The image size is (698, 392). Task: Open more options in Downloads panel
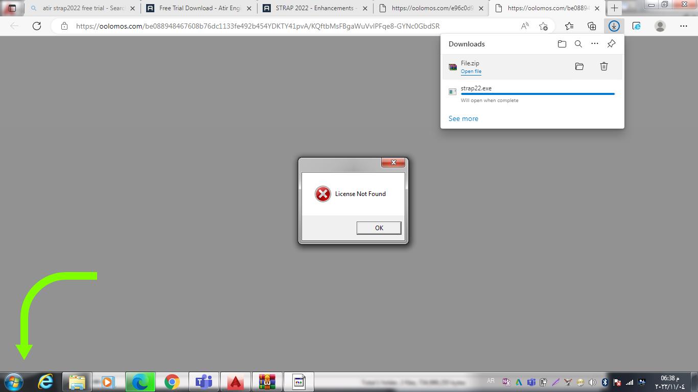pyautogui.click(x=594, y=44)
